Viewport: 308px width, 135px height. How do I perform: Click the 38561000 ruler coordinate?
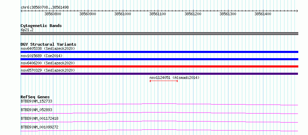(123, 14)
